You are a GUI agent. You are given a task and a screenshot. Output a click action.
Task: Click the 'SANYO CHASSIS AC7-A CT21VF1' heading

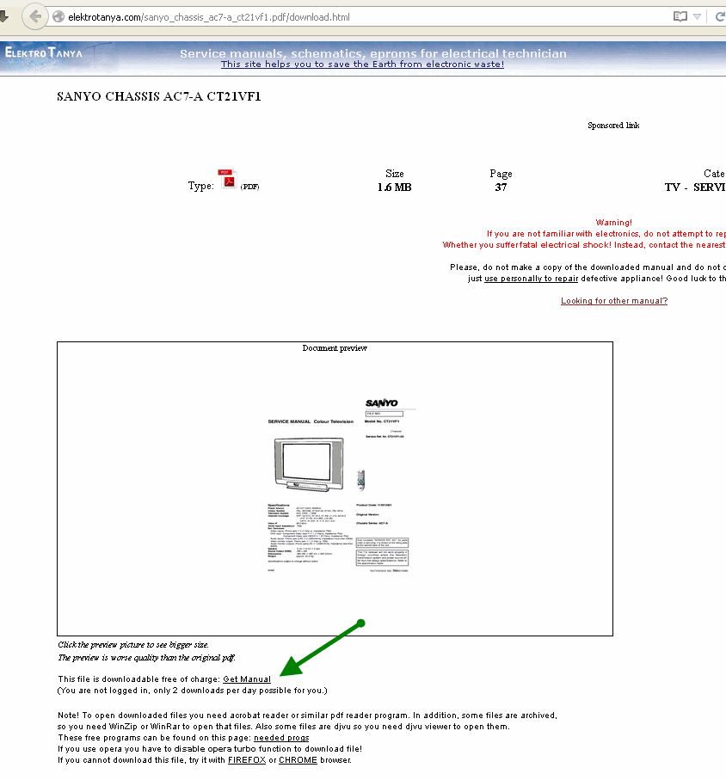159,96
